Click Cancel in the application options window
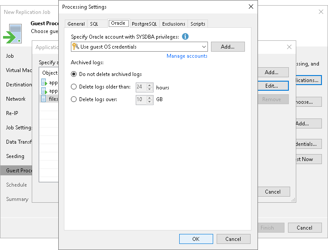Screen dimensions: 328x250 274,192
